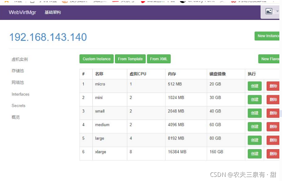Select the xlarge flavor name cell
Viewport: 282px width, 181px height.
click(x=110, y=154)
